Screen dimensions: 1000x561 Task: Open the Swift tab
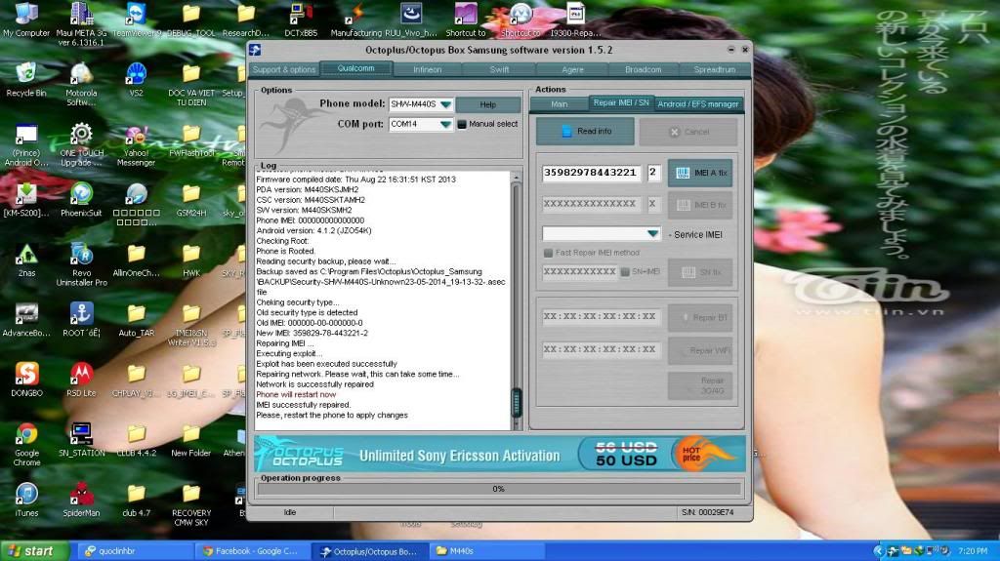pyautogui.click(x=499, y=69)
